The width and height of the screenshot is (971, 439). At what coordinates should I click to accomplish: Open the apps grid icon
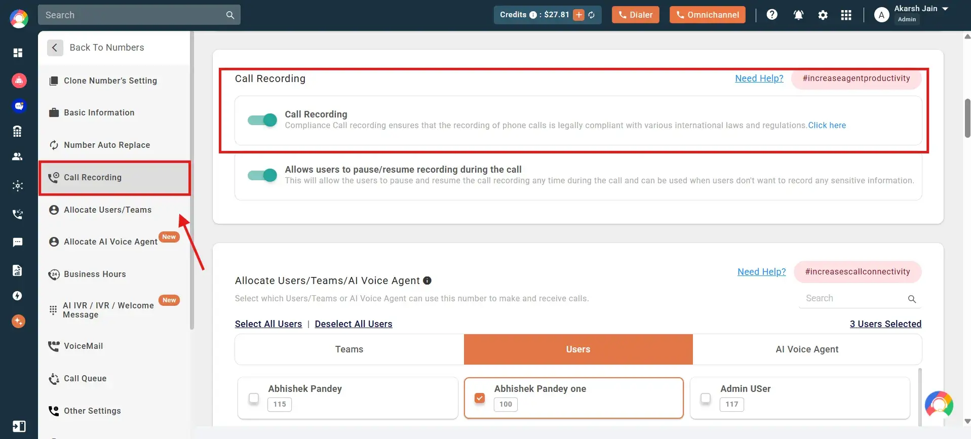(846, 15)
